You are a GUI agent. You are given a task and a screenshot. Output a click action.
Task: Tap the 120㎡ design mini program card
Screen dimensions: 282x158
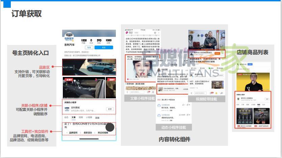click(x=173, y=89)
